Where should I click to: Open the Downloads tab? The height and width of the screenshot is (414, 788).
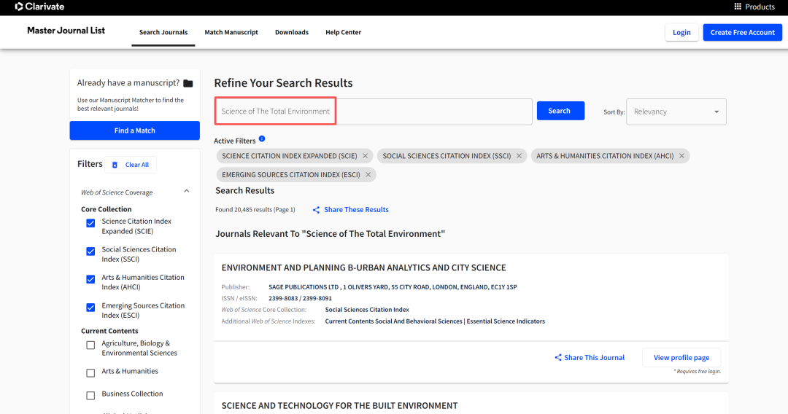pyautogui.click(x=292, y=32)
